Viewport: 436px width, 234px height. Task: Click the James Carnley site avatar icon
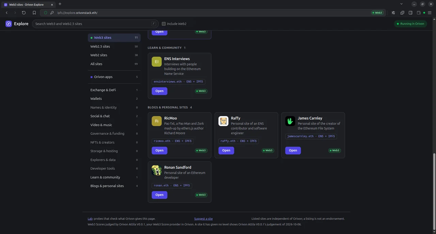pos(290,121)
